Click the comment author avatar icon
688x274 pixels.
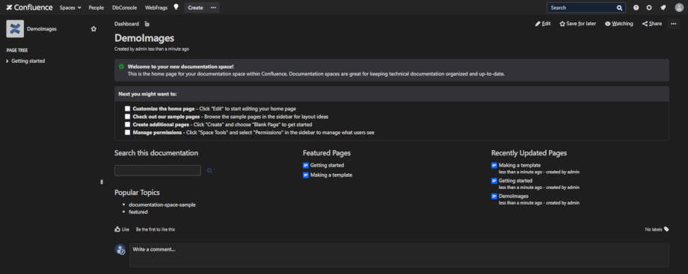pyautogui.click(x=120, y=249)
